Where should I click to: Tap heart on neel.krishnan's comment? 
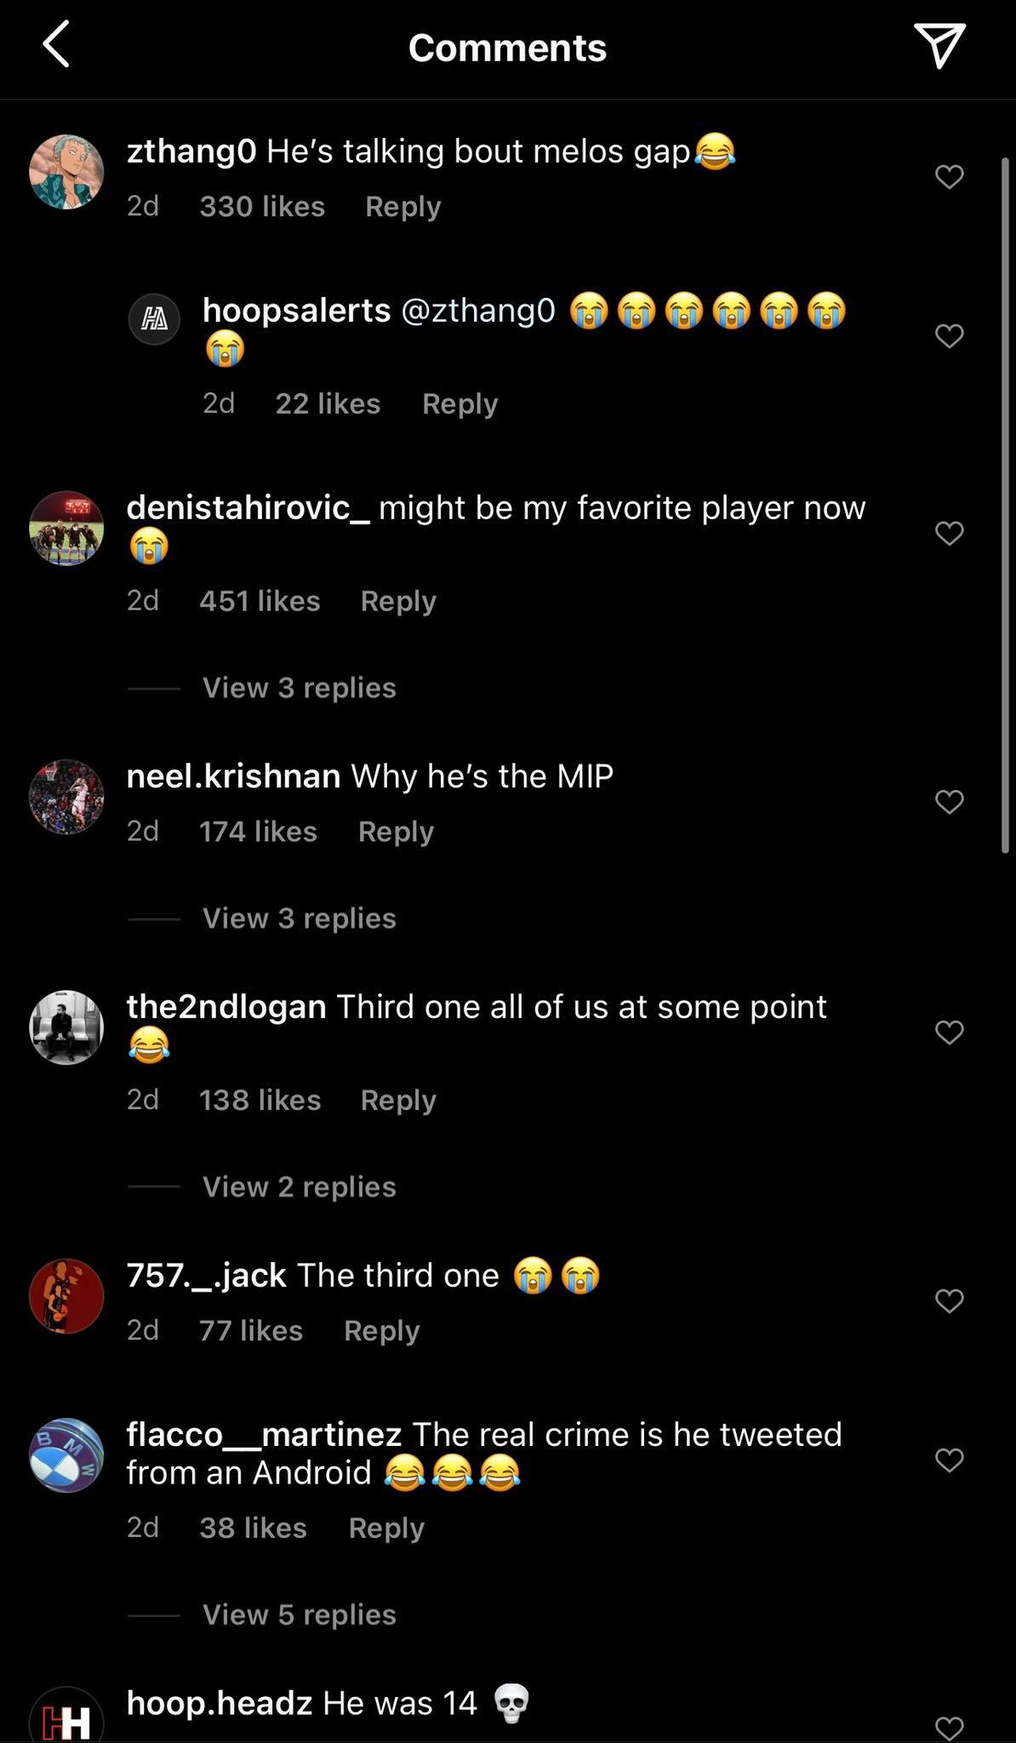pos(949,802)
